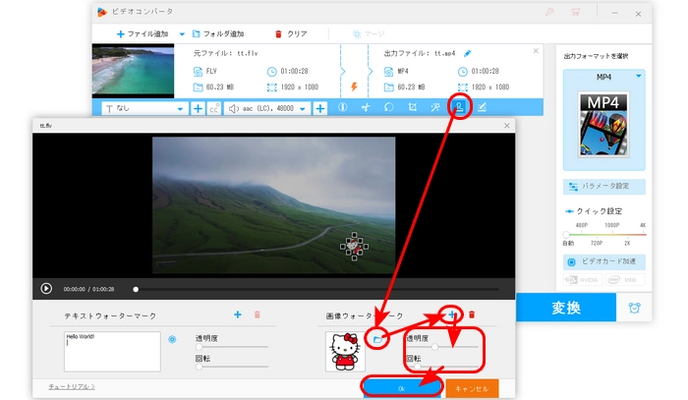Open the subtitle なし dropdown
Image resolution: width=688 pixels, height=400 pixels.
tap(145, 108)
